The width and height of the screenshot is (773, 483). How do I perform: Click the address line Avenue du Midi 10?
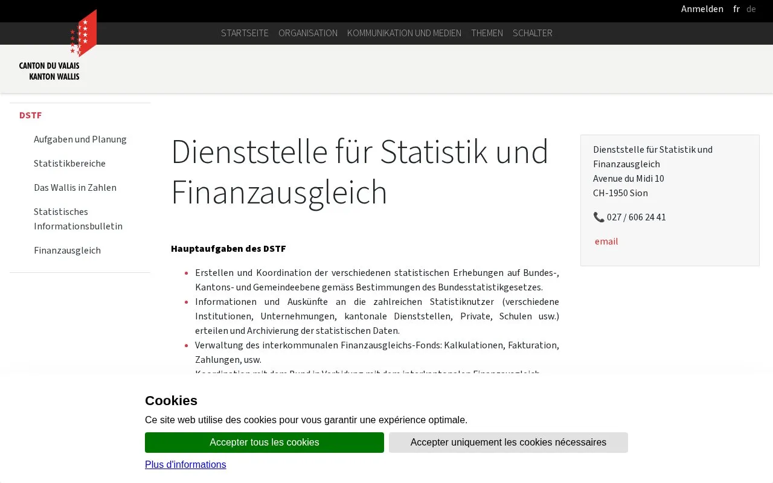pos(629,179)
